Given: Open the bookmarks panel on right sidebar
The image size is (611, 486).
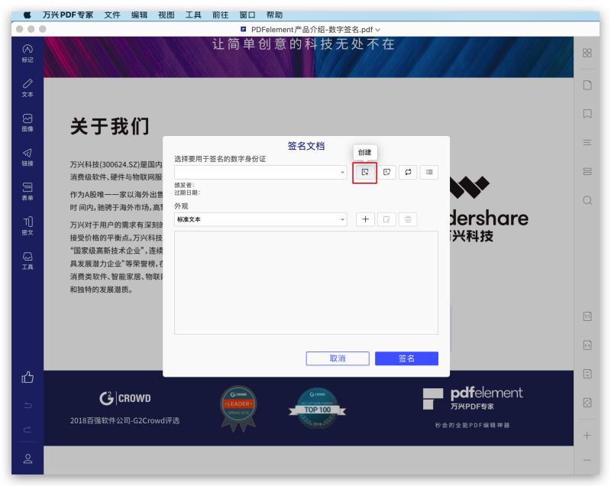Looking at the screenshot, I should pos(587,113).
